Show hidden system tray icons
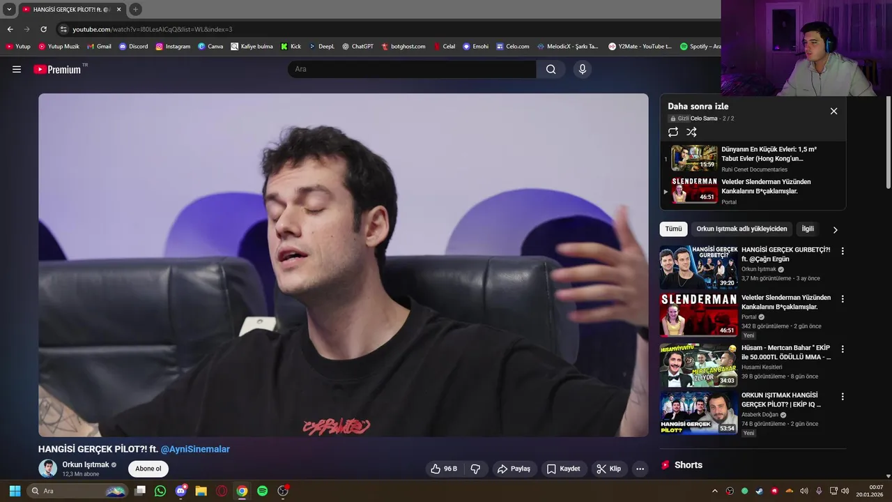The image size is (892, 502). 714,491
